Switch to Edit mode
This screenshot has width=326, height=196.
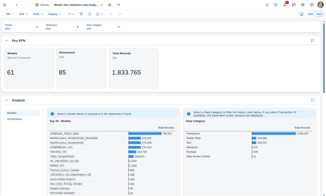tap(310, 14)
